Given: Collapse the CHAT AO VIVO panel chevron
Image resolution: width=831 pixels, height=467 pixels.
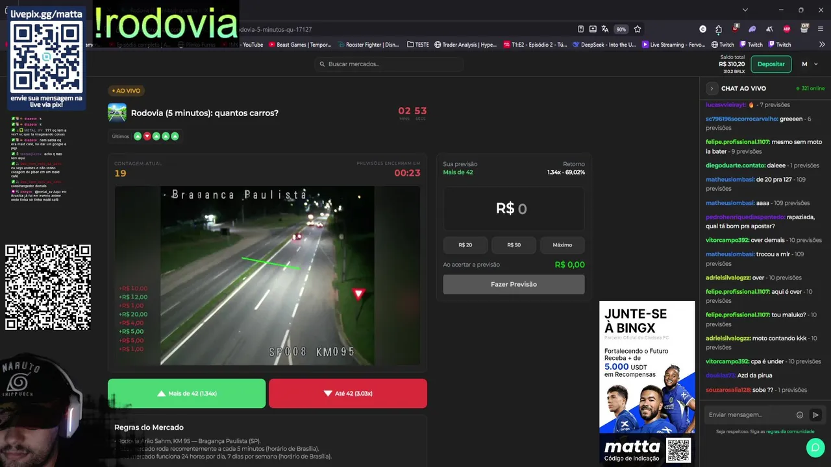Looking at the screenshot, I should [712, 88].
